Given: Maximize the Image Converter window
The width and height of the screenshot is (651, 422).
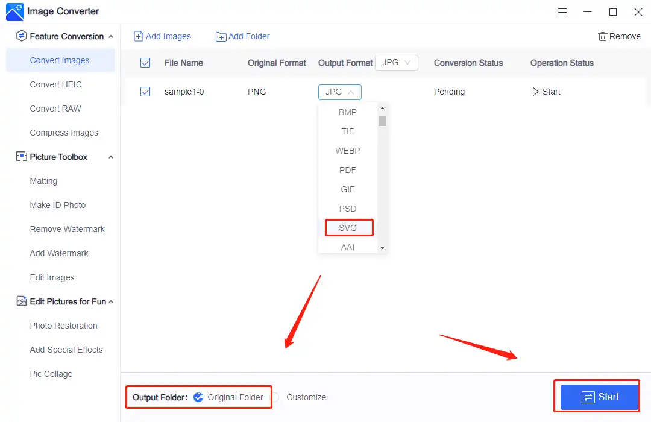Looking at the screenshot, I should (613, 12).
